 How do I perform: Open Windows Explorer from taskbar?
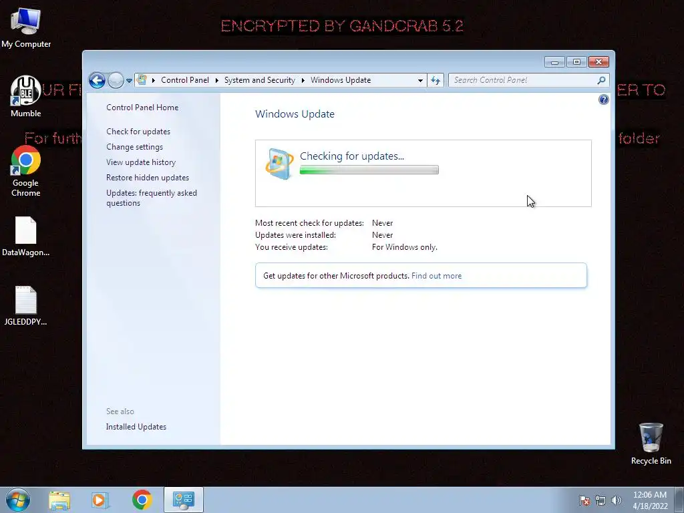(59, 500)
